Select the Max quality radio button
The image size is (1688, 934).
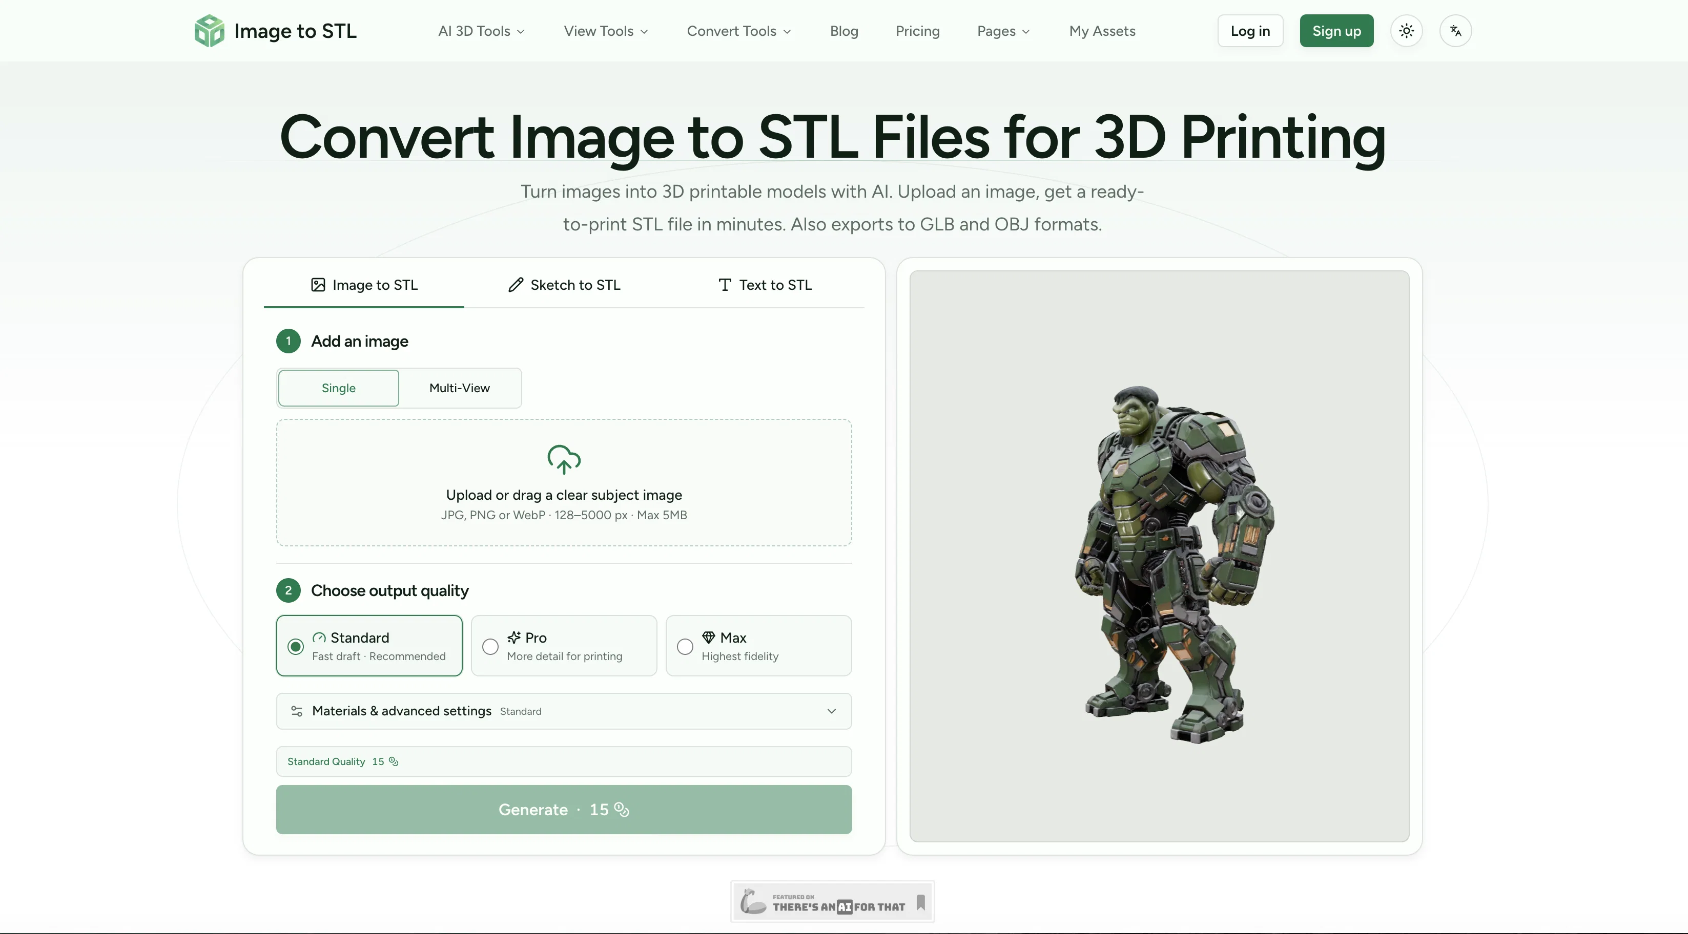pos(685,646)
